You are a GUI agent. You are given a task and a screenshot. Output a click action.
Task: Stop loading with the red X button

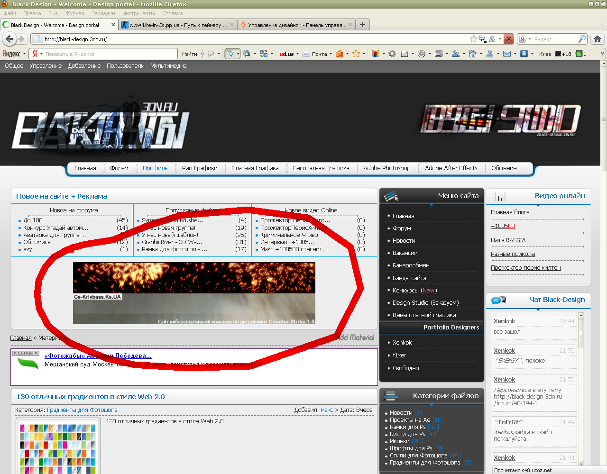pyautogui.click(x=508, y=39)
